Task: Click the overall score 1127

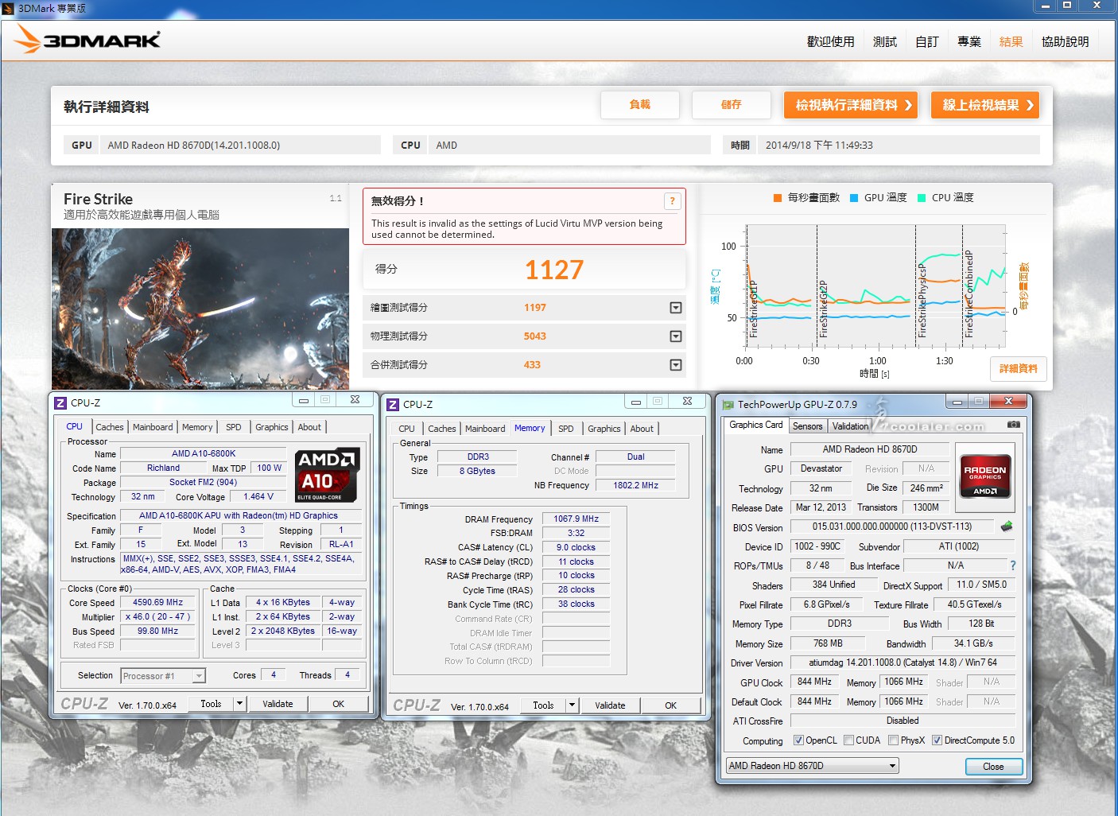Action: click(x=554, y=270)
